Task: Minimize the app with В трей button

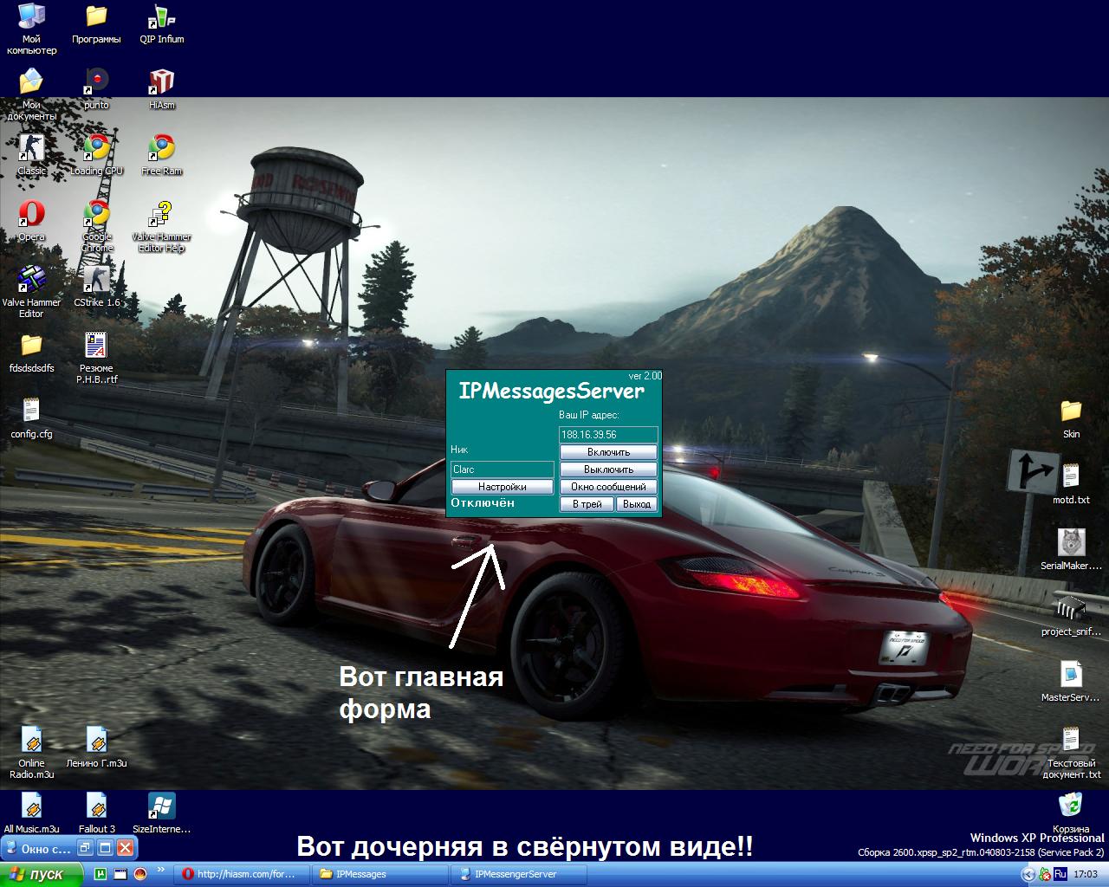Action: (587, 504)
